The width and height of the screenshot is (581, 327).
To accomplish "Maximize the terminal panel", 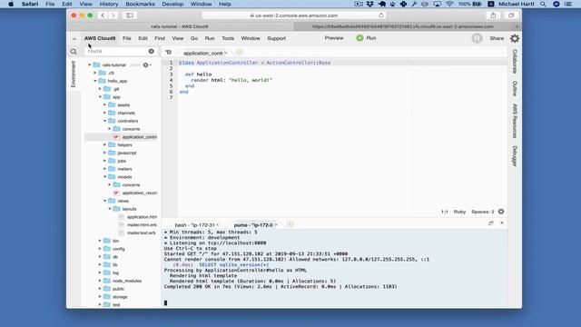I will point(490,223).
